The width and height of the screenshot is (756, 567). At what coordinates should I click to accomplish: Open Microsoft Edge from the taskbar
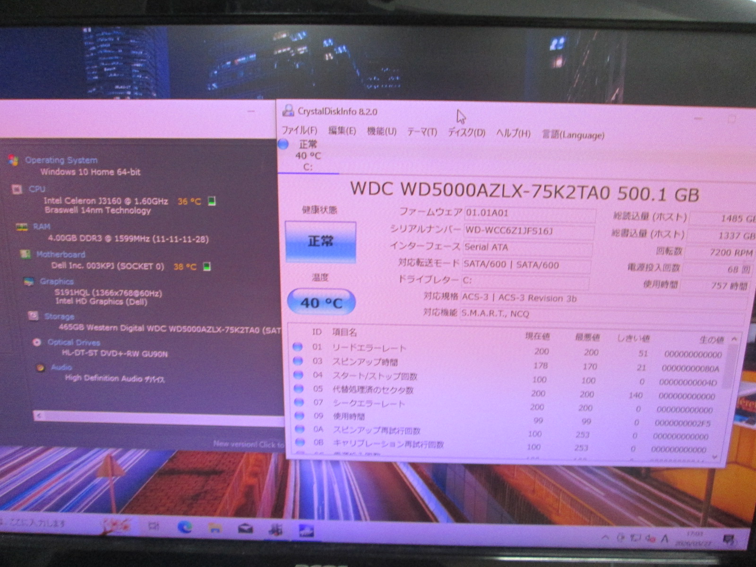coord(185,528)
